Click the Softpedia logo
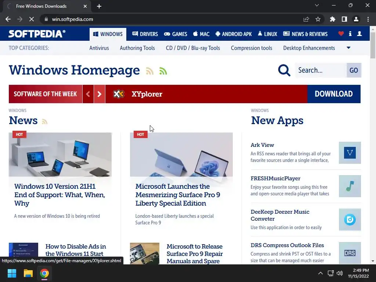This screenshot has height=282, width=376. (37, 34)
